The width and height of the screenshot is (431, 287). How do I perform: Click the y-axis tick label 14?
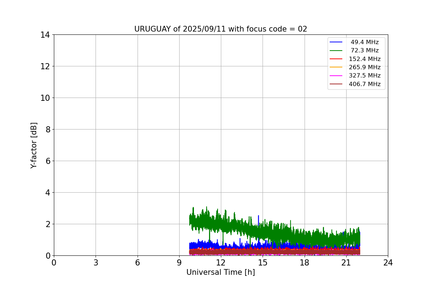click(45, 35)
